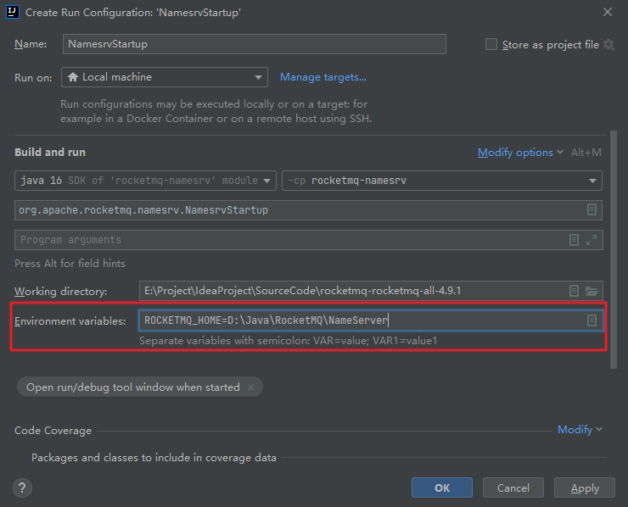Remove 'Open run/debug tool window' option chip

point(251,387)
